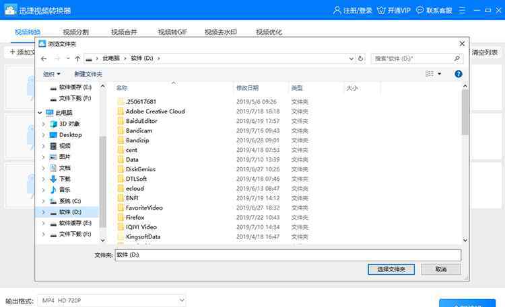Click the 取消 button
505x307 pixels.
tap(440, 269)
